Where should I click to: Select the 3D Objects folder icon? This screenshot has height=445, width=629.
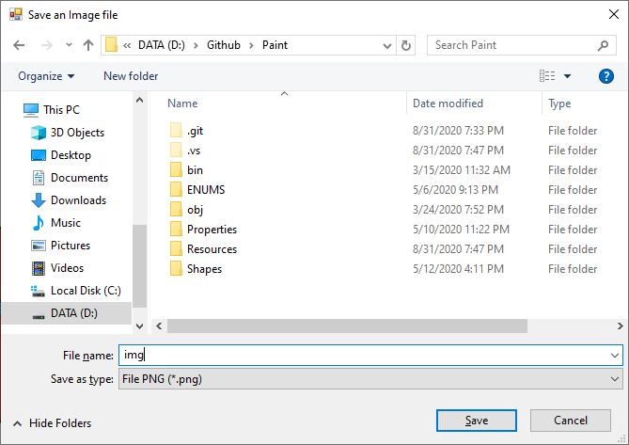click(39, 133)
